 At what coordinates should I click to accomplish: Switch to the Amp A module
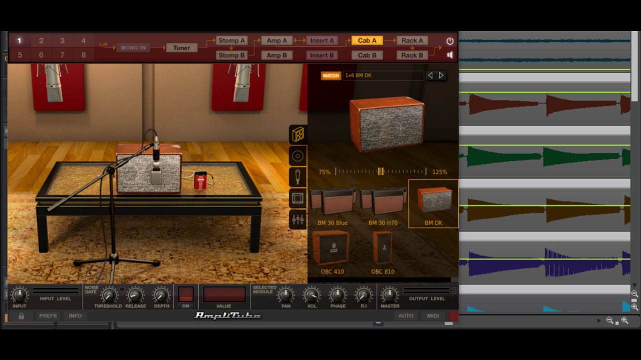click(277, 40)
